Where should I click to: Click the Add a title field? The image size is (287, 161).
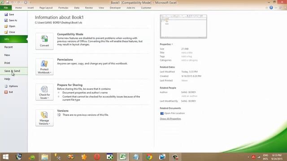pyautogui.click(x=187, y=53)
